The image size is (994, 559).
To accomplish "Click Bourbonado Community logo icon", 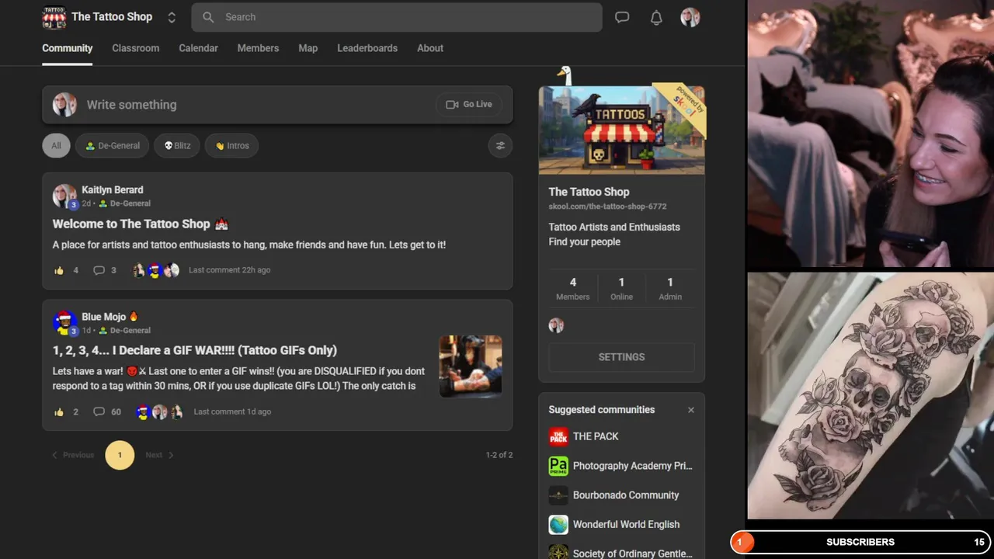I will point(558,495).
